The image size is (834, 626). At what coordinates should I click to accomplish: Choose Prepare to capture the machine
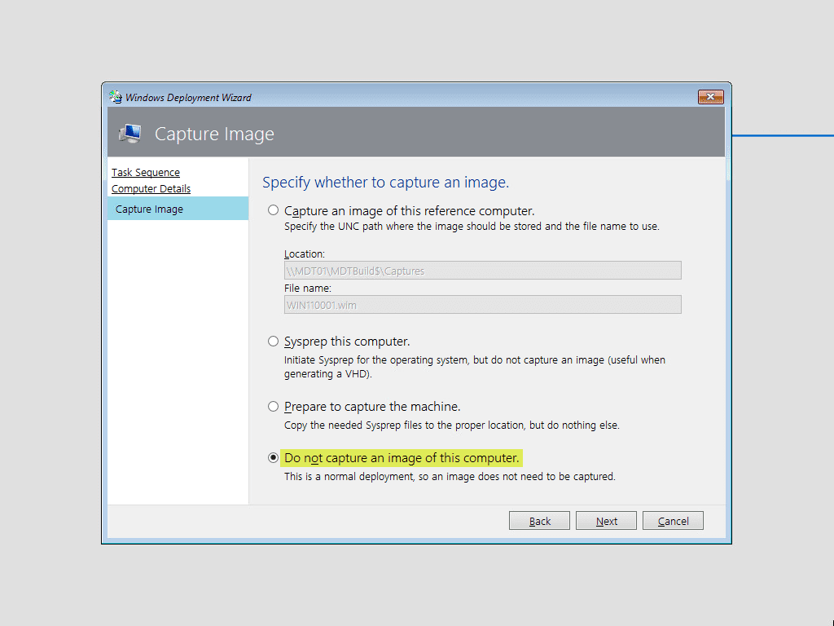click(x=273, y=407)
